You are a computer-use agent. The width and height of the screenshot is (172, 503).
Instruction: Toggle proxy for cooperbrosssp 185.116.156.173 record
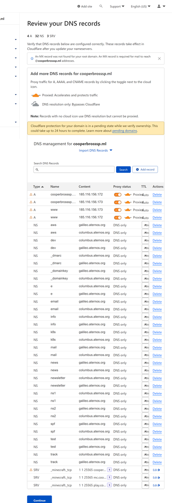coord(117,202)
